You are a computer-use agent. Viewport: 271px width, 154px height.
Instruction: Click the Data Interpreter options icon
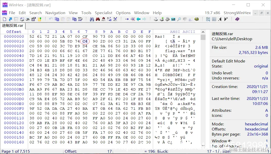(208, 19)
